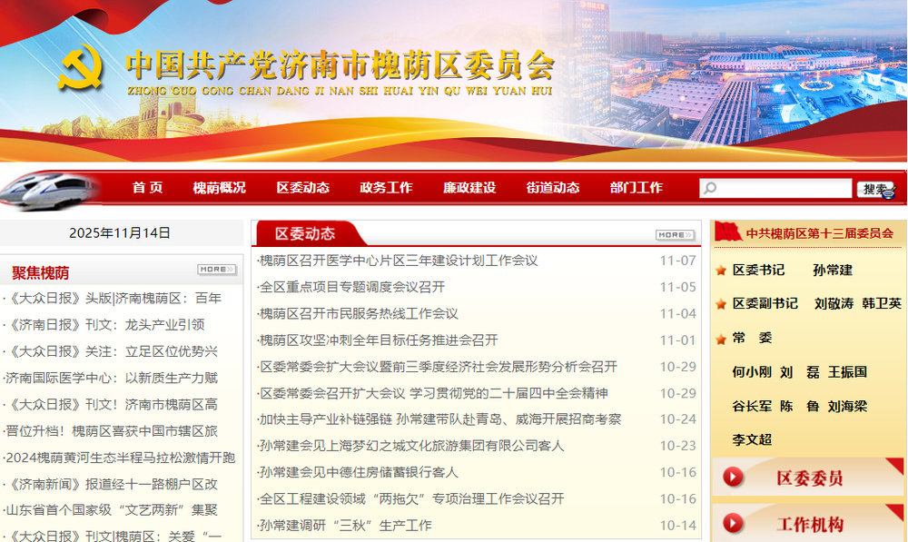Click the name 王振国
Screen dimensions: 908x542
click(x=847, y=371)
